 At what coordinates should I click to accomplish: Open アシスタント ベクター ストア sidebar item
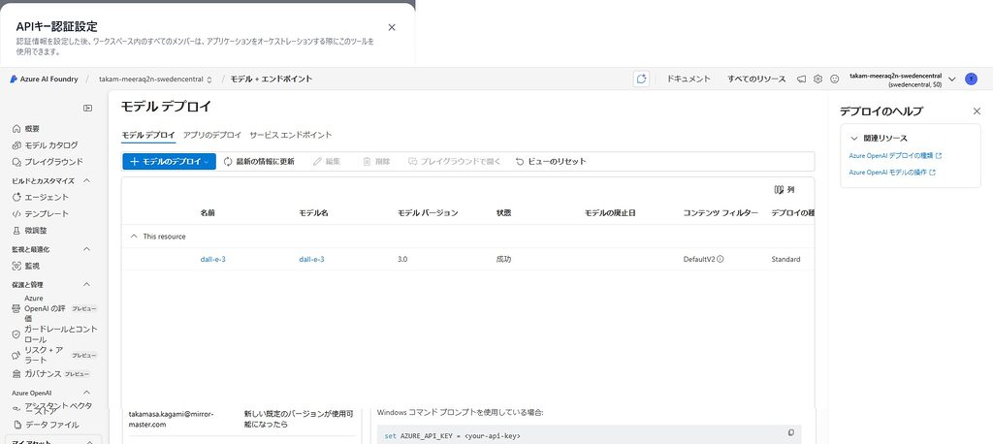[54, 408]
